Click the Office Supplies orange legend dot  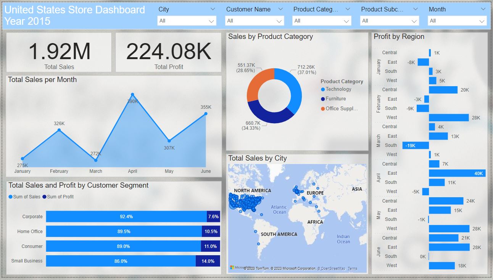[x=323, y=109]
